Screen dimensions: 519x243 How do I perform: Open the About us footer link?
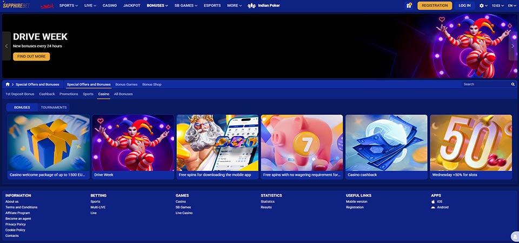[x=12, y=201]
